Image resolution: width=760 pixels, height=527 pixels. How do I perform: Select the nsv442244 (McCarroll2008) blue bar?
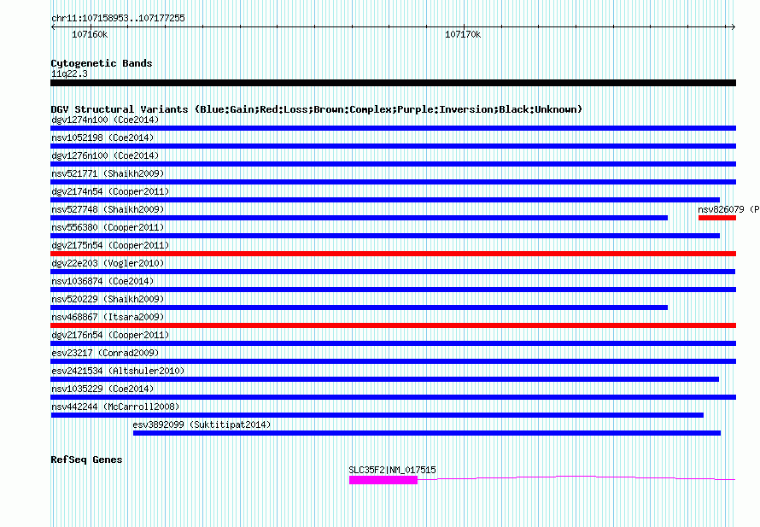click(x=376, y=415)
